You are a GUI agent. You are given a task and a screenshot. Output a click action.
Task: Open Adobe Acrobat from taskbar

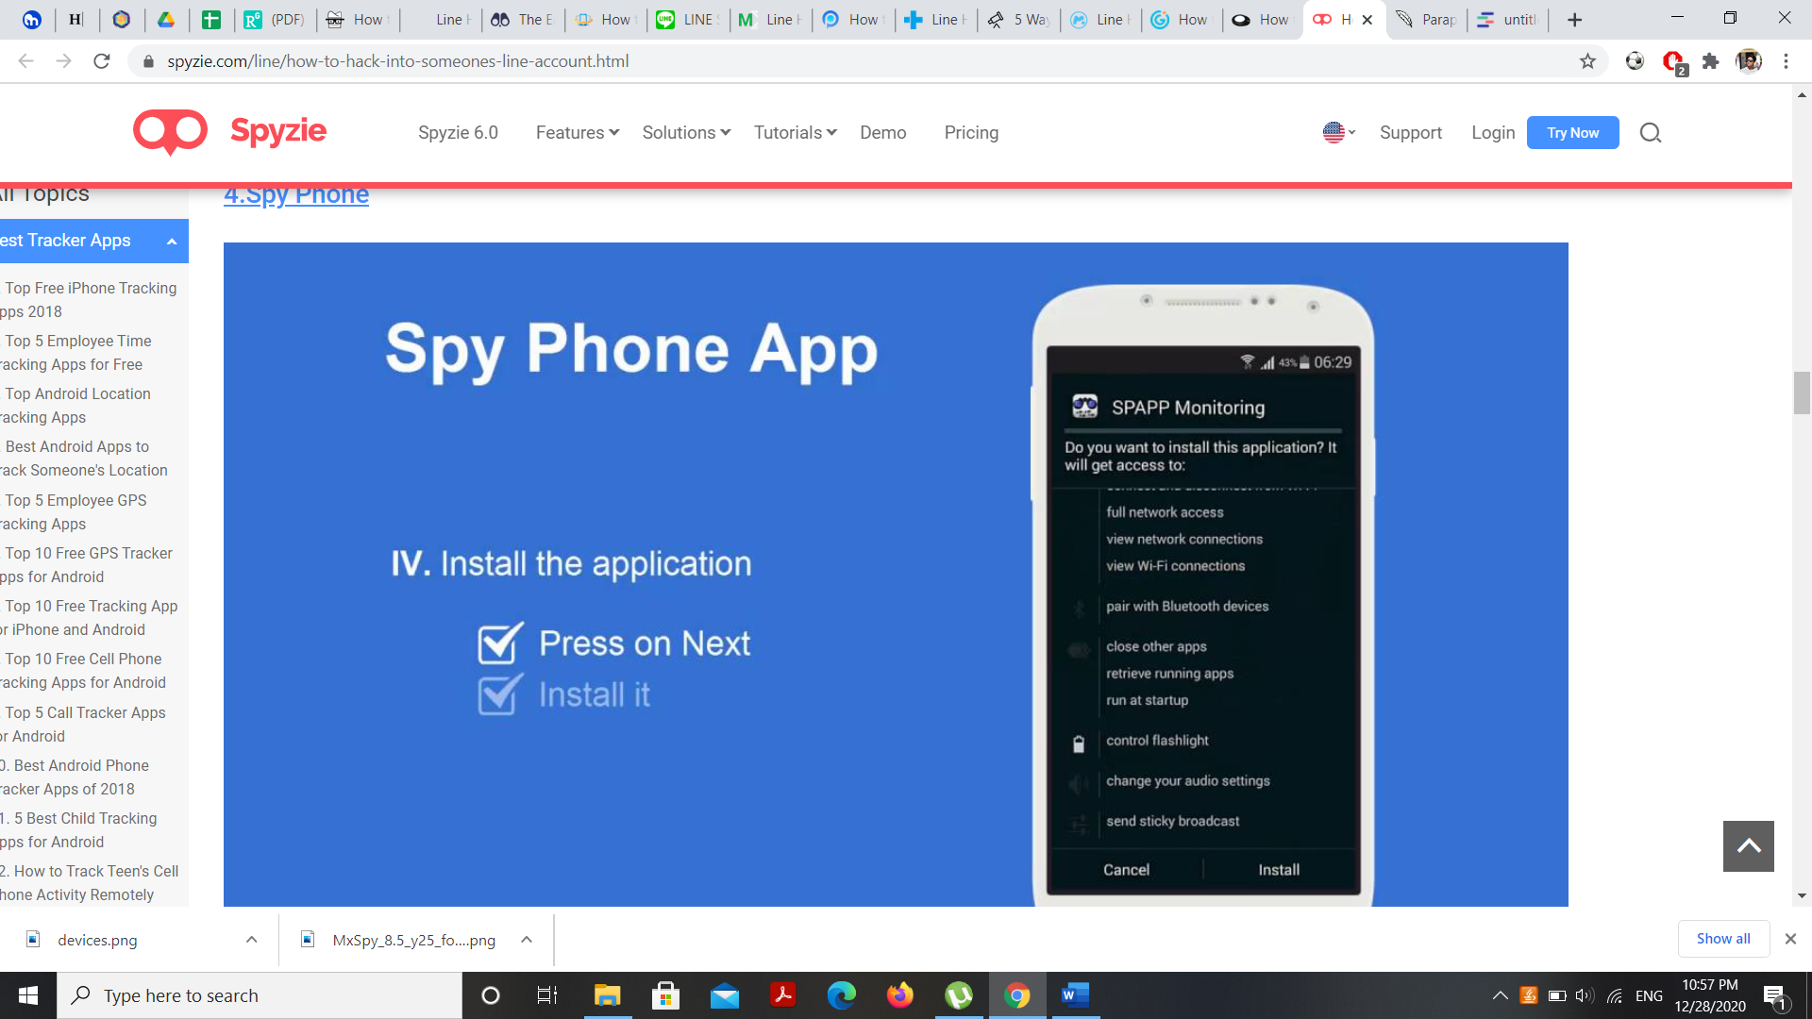[782, 995]
